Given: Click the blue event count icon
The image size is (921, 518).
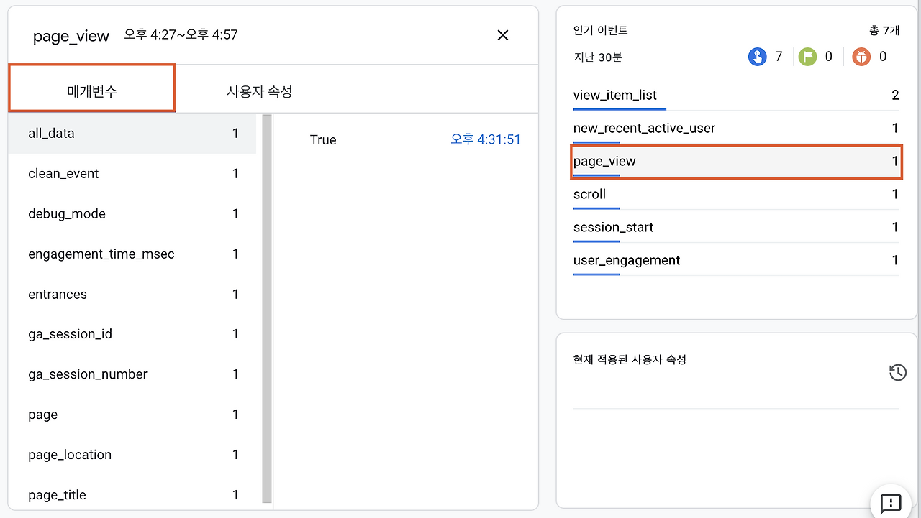Looking at the screenshot, I should [757, 57].
